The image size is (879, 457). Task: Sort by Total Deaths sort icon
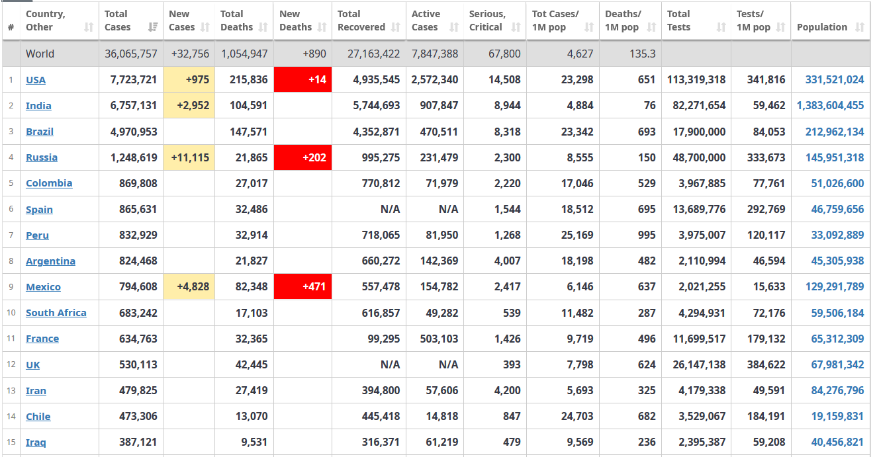click(263, 27)
